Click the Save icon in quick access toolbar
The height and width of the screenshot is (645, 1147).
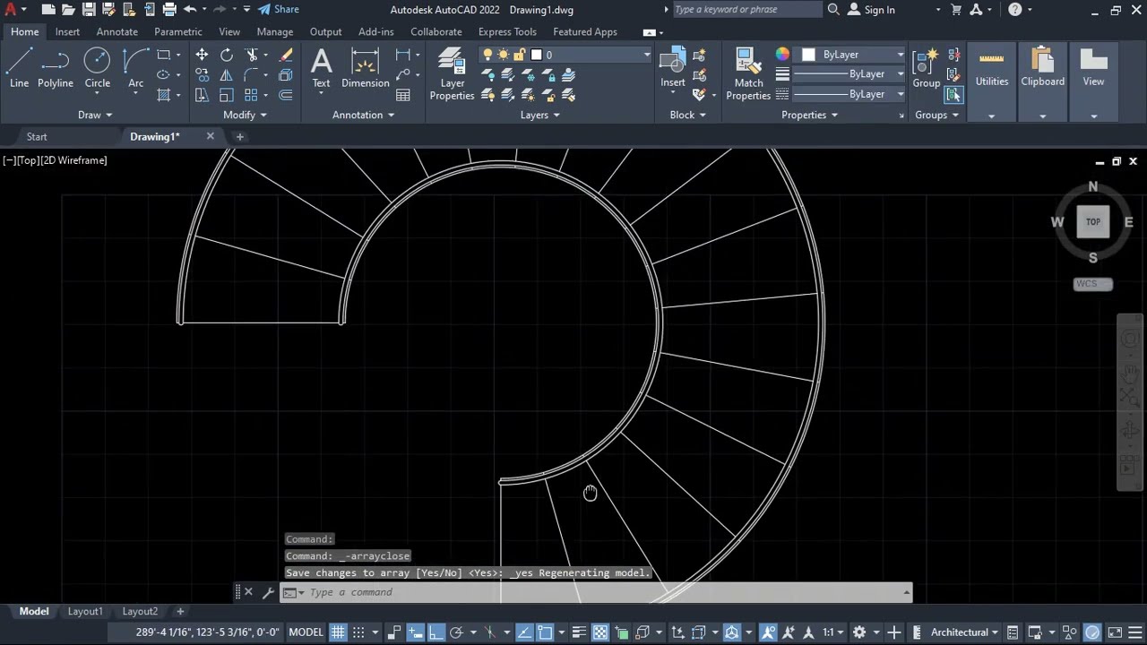coord(89,10)
